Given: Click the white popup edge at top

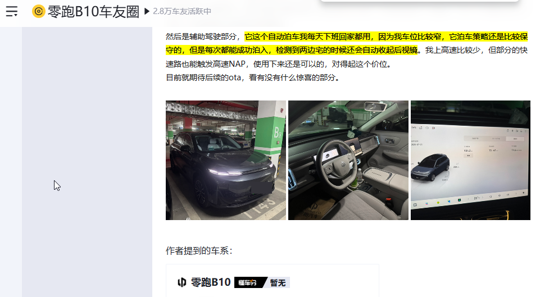Looking at the screenshot, I should tap(419, 1).
